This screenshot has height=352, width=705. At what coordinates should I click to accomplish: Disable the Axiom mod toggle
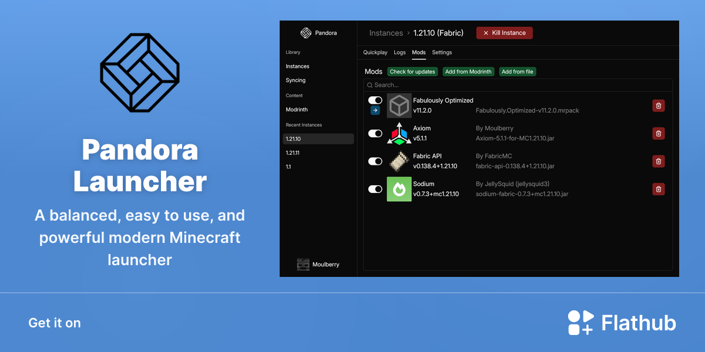[x=375, y=133]
